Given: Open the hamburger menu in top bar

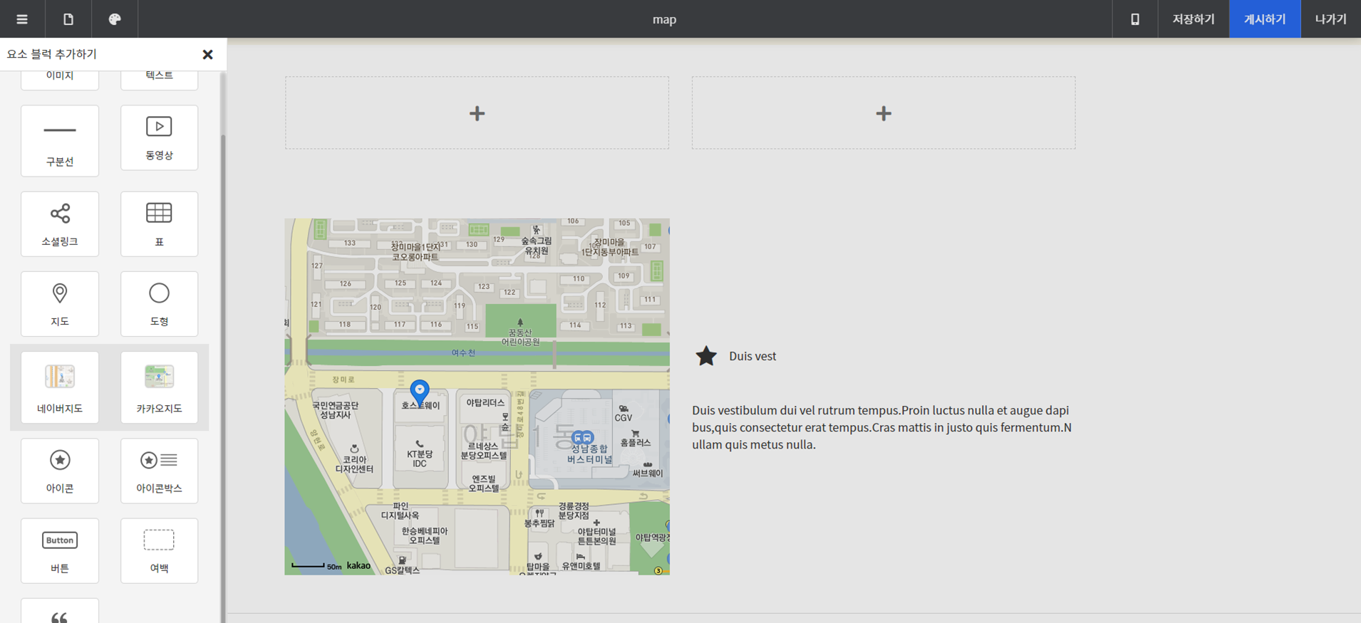Looking at the screenshot, I should [22, 19].
